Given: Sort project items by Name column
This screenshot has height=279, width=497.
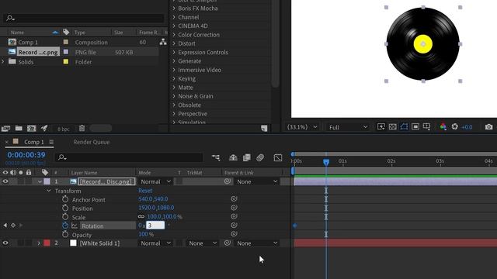Looking at the screenshot, I should (x=17, y=33).
